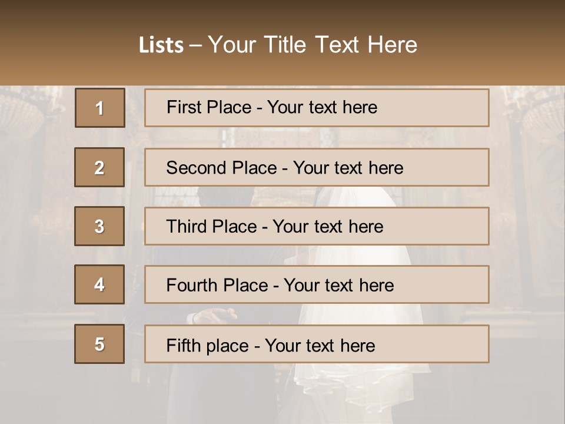Select the number 2 box
This screenshot has height=424, width=565.
(99, 167)
